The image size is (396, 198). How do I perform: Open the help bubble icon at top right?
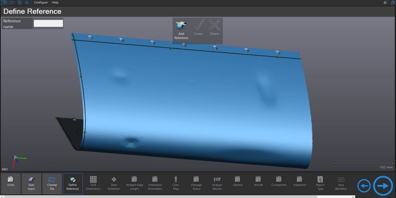[393, 2]
